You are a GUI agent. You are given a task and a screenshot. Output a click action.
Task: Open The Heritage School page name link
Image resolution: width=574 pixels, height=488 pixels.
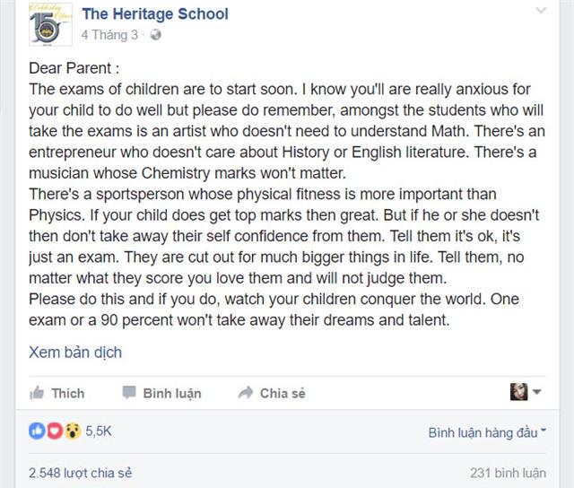155,14
